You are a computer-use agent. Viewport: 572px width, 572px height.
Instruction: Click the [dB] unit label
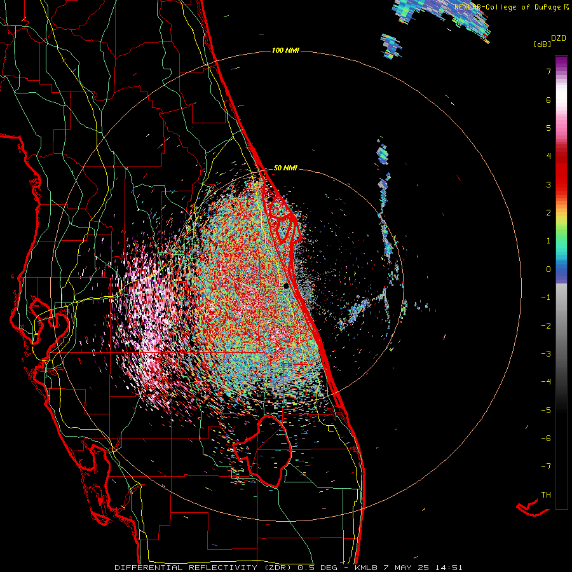coord(542,44)
